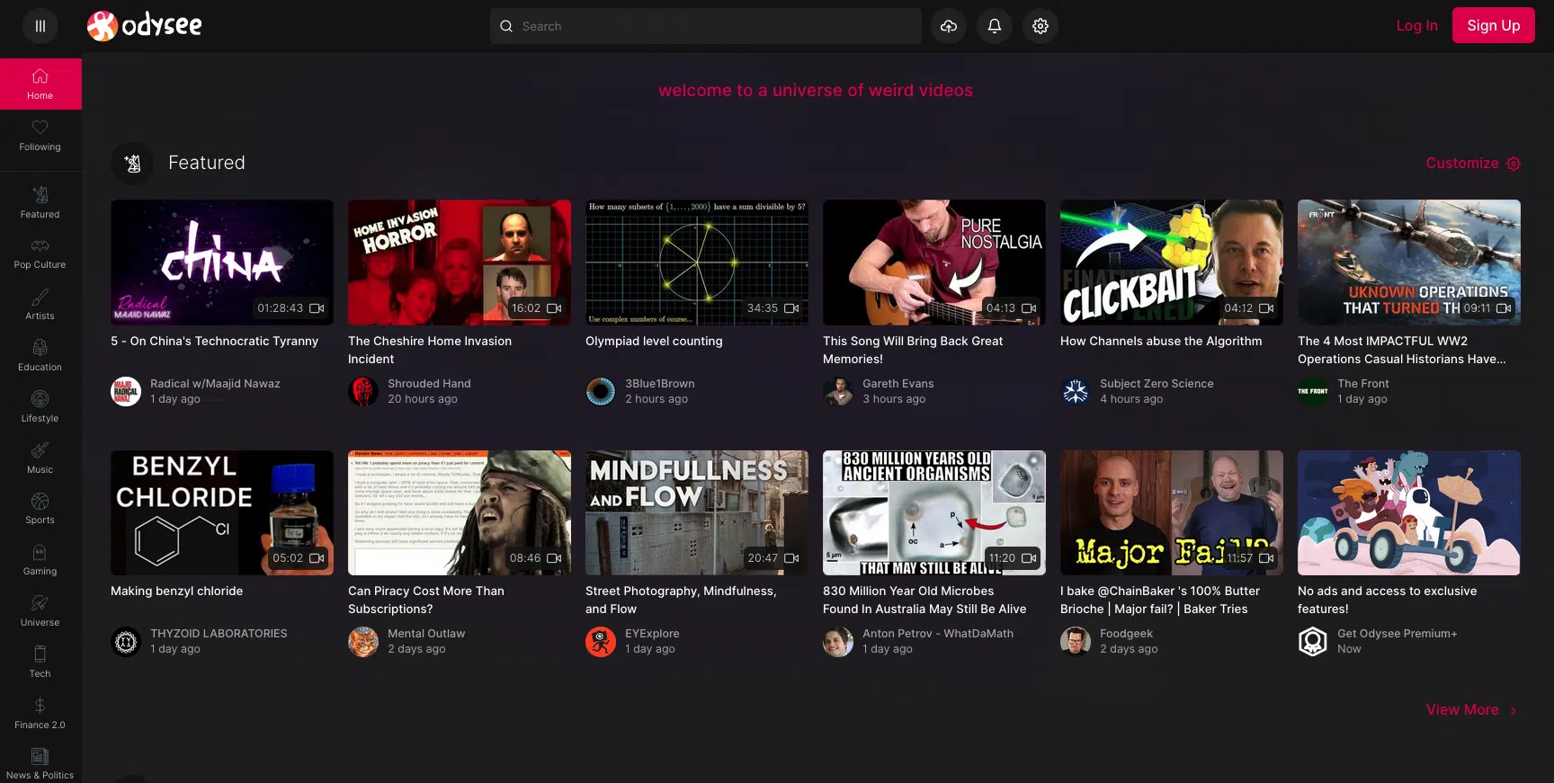Open the Education sidebar item
Image resolution: width=1554 pixels, height=783 pixels.
40,355
